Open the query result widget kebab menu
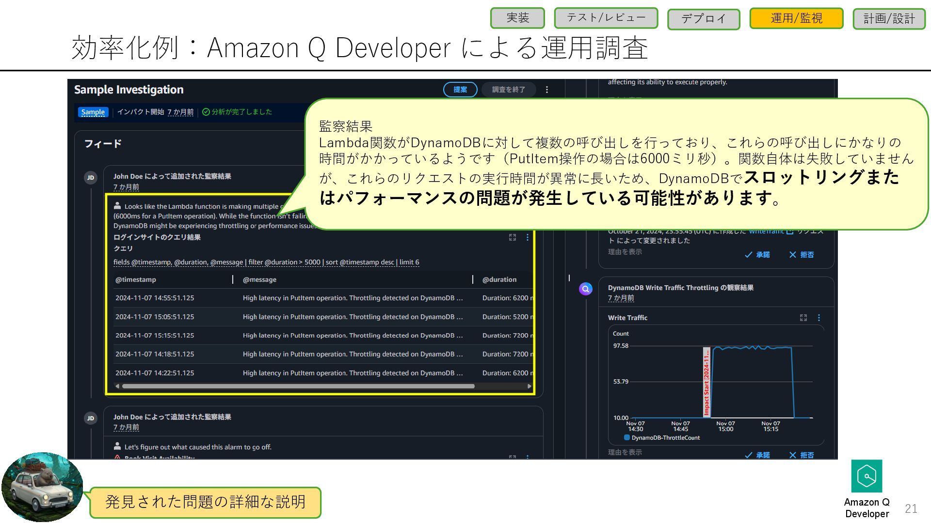 528,237
